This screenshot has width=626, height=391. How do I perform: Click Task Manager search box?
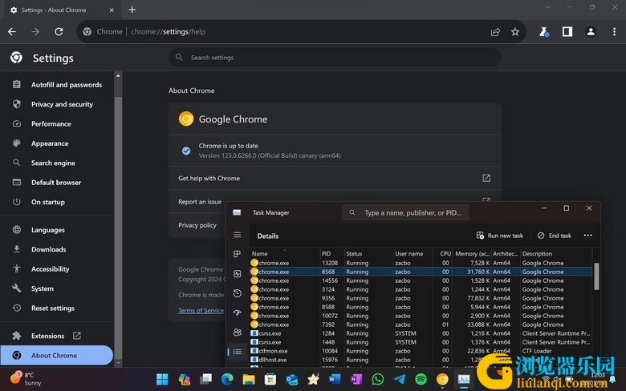(405, 212)
